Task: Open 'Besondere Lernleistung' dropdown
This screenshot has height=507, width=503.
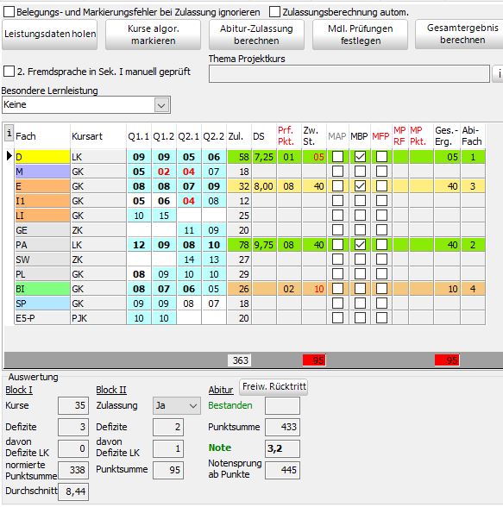Action: click(x=161, y=105)
